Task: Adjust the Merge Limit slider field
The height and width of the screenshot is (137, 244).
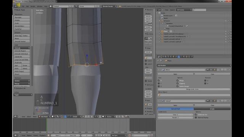Action: coord(194,89)
